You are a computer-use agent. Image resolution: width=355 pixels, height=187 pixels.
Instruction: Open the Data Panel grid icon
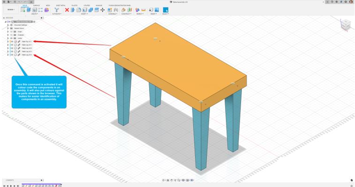pos(4,2)
